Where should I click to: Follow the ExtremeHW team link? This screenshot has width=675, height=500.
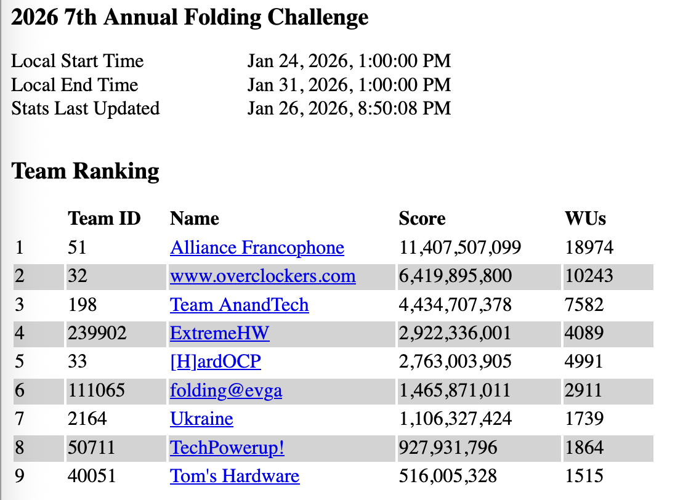[220, 333]
